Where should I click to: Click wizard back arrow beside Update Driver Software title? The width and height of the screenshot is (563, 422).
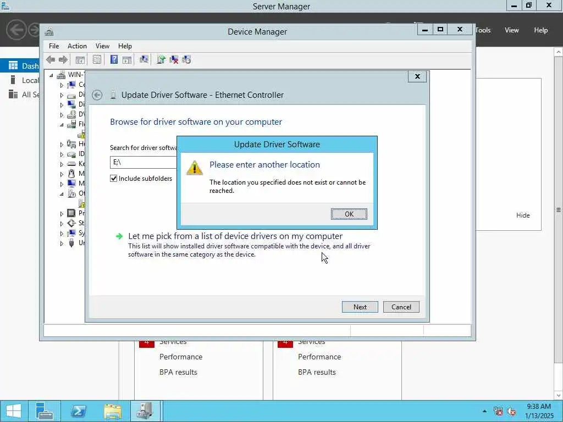tap(97, 95)
